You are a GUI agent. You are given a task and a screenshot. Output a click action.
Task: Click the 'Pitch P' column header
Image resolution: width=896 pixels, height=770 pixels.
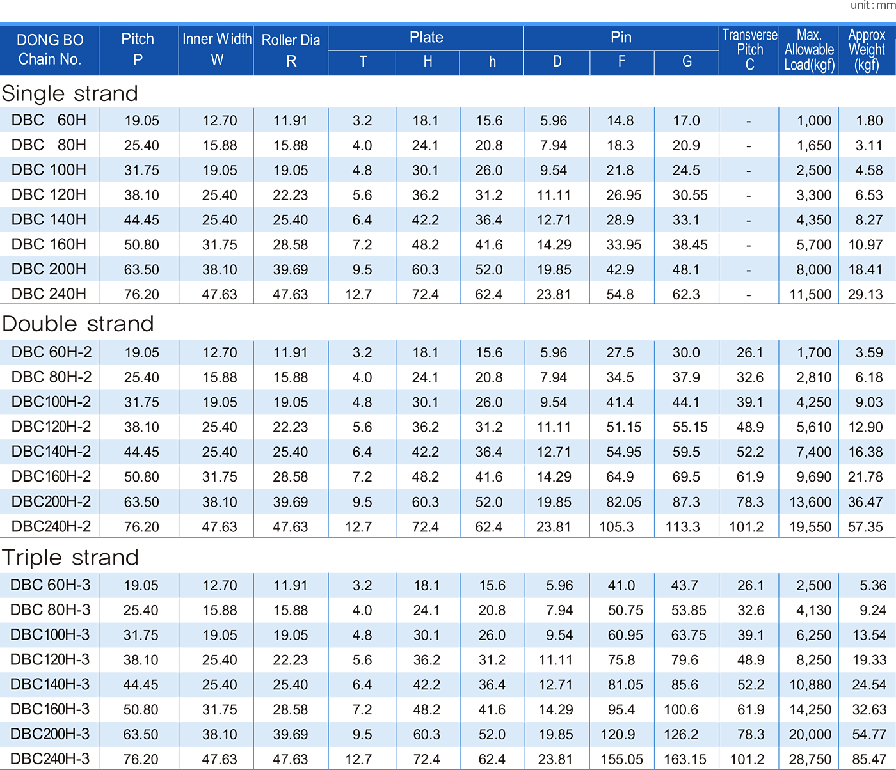(x=138, y=50)
